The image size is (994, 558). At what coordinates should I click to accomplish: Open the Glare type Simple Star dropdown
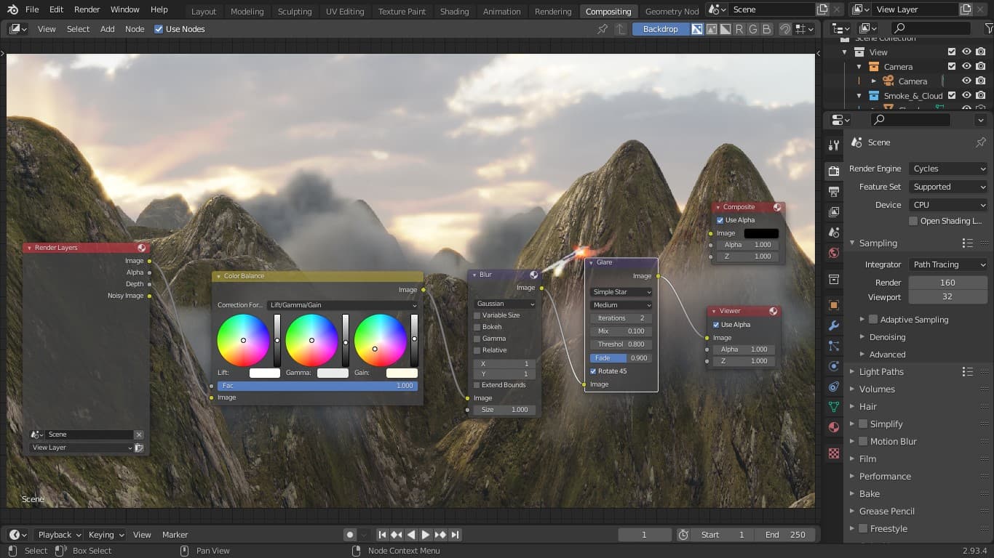click(x=621, y=292)
